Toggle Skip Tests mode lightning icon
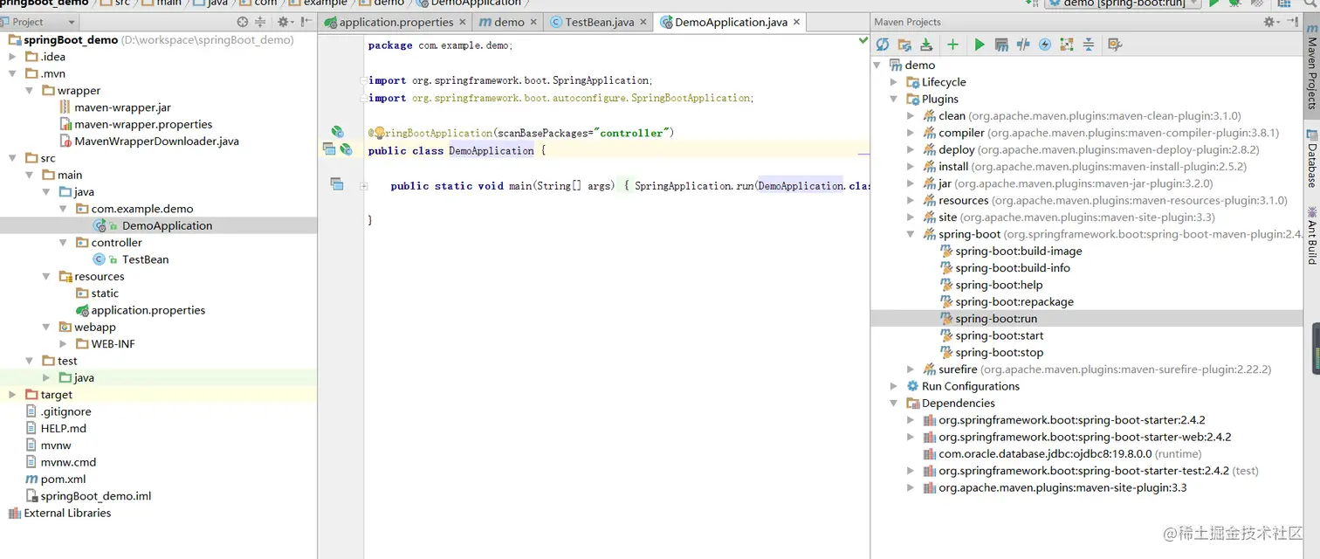The width and height of the screenshot is (1320, 559). click(1045, 45)
